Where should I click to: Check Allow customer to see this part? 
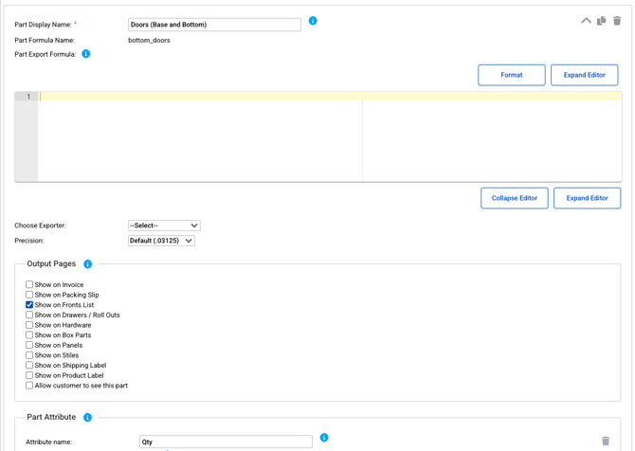click(29, 386)
